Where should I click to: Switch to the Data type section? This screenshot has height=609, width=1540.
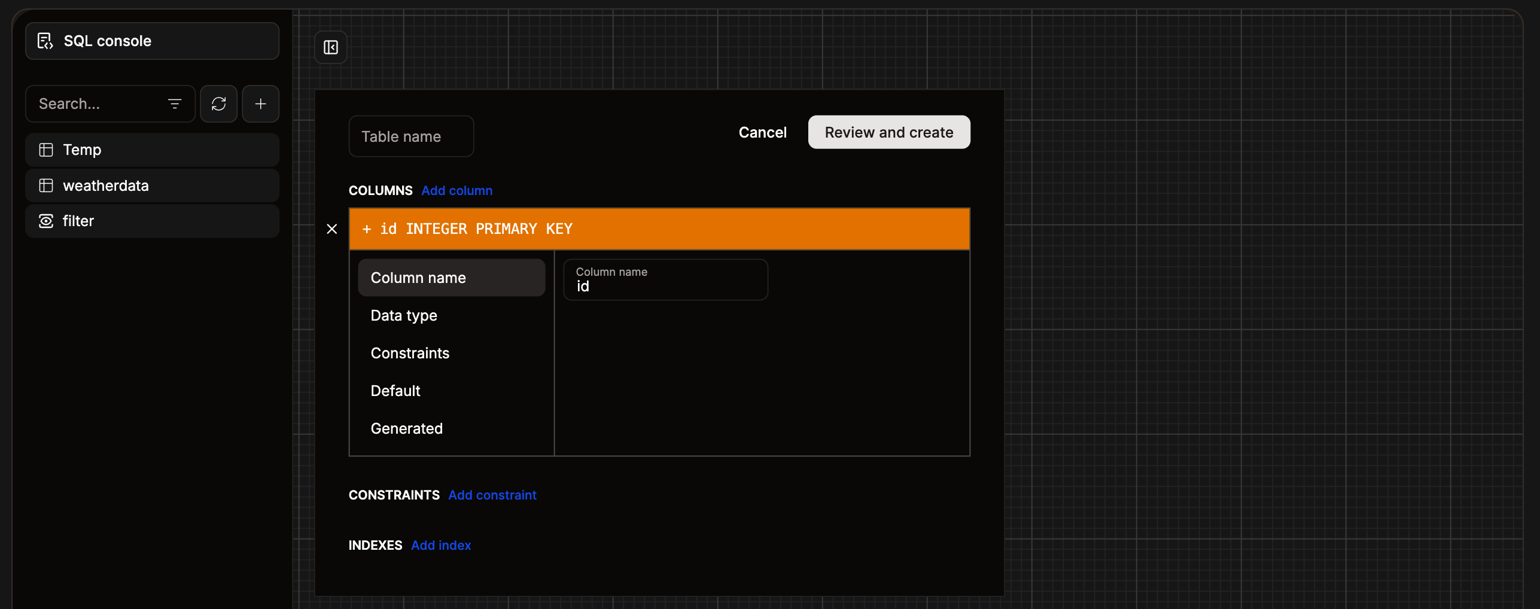tap(404, 315)
